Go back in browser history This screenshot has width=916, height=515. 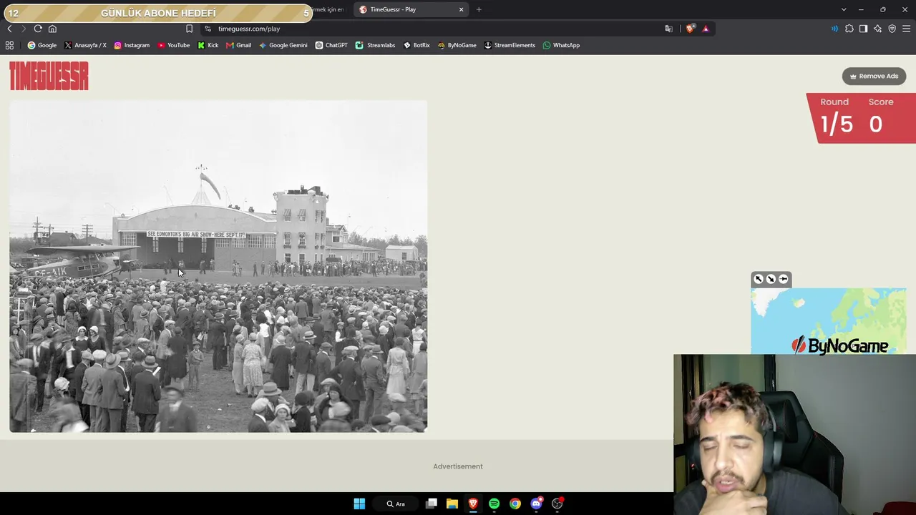9,29
